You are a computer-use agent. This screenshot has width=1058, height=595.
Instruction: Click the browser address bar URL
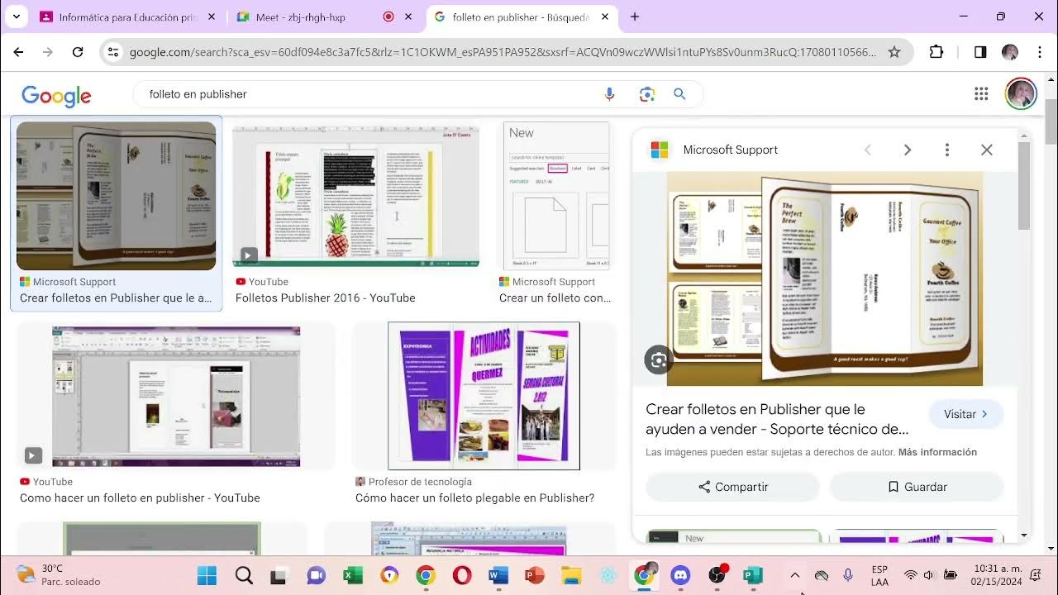[503, 52]
